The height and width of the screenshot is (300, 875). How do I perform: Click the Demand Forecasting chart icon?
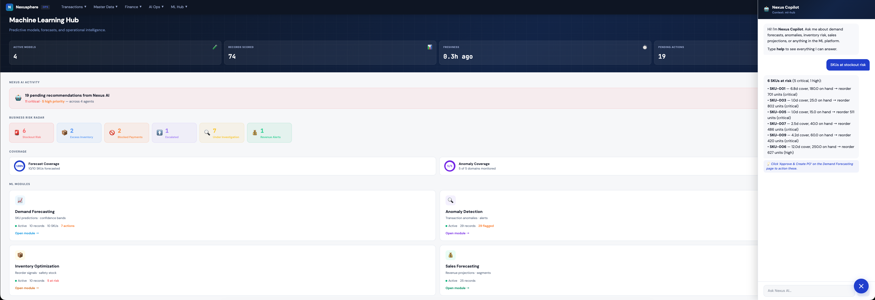pos(20,200)
